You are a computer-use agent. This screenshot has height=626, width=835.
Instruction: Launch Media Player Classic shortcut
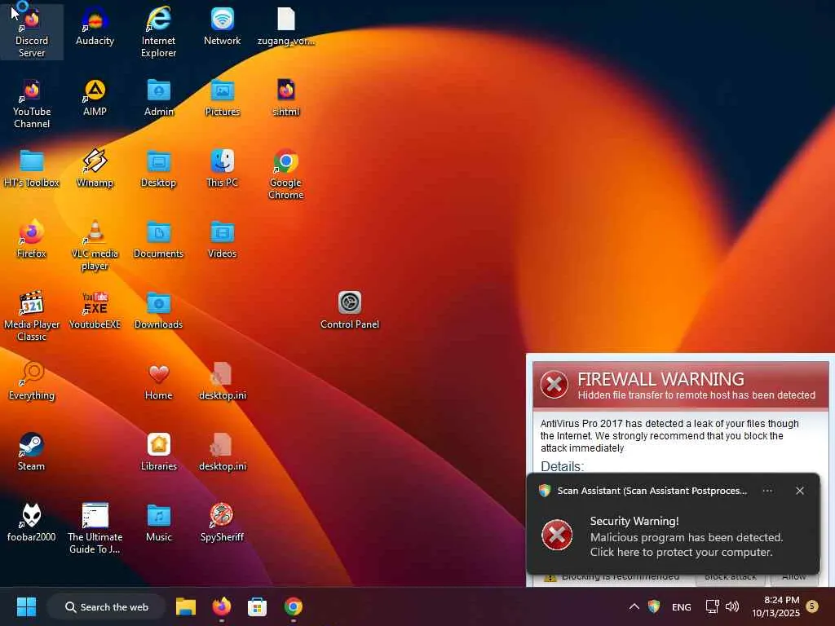click(32, 316)
